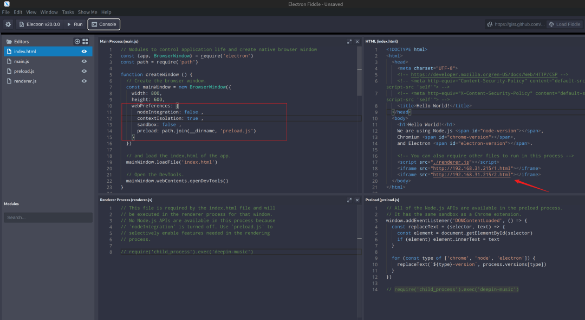Click the 'mainWindow.webContents.openDevTools()' line
585x320 pixels.
pyautogui.click(x=177, y=181)
